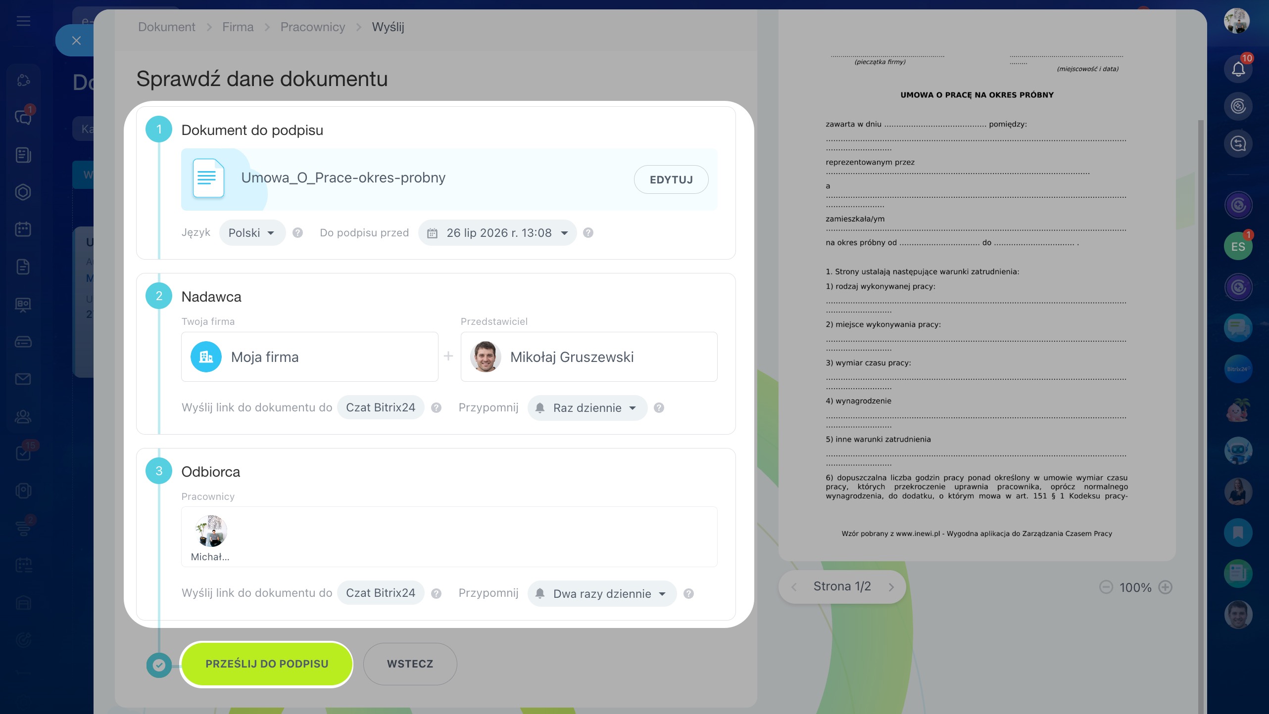
Task: Open the chat messages icon in sidebar
Action: pos(23,117)
